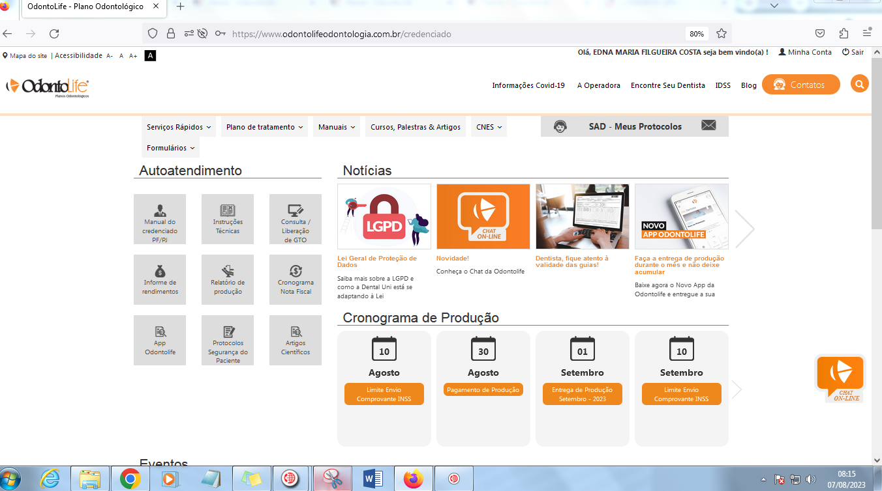Open the LGPD news thumbnail

pyautogui.click(x=384, y=216)
